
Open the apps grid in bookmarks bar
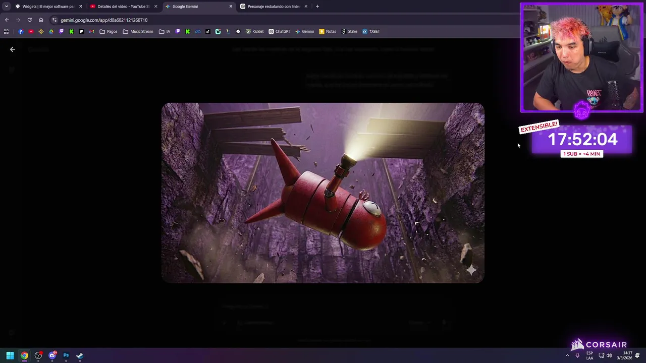(6, 31)
